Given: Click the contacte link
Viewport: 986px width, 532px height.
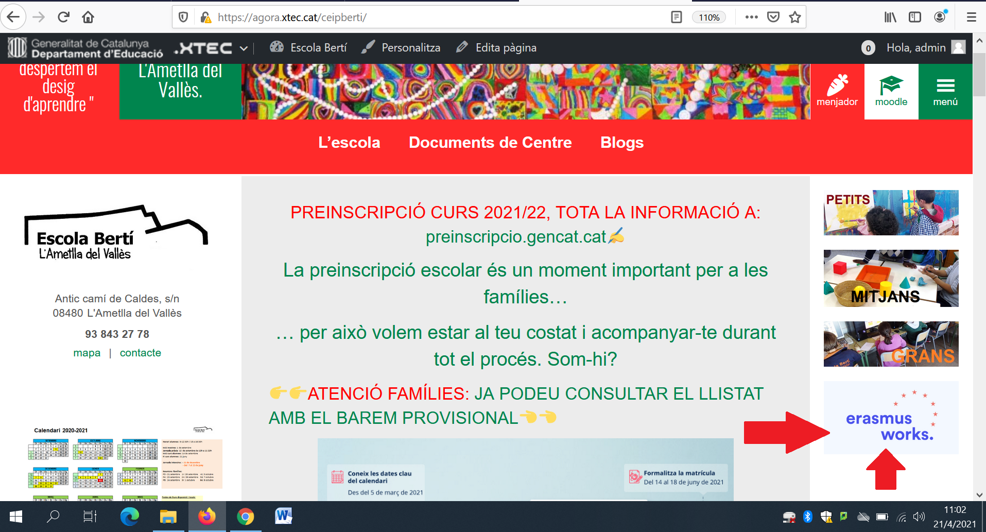Looking at the screenshot, I should point(140,353).
